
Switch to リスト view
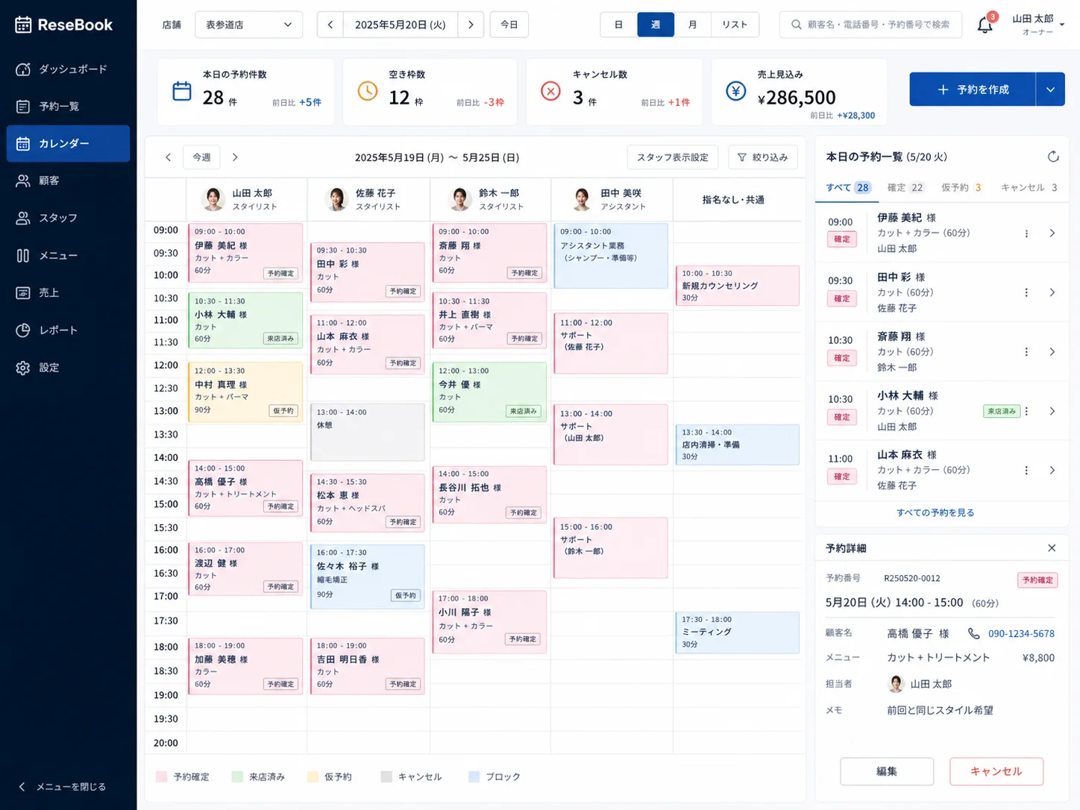pos(735,25)
